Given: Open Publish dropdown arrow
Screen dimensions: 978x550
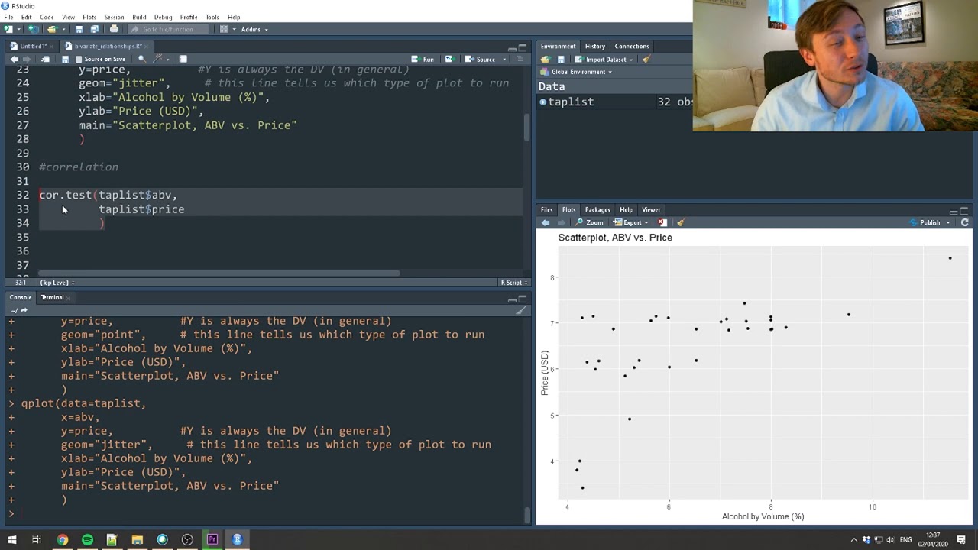Looking at the screenshot, I should pyautogui.click(x=948, y=222).
